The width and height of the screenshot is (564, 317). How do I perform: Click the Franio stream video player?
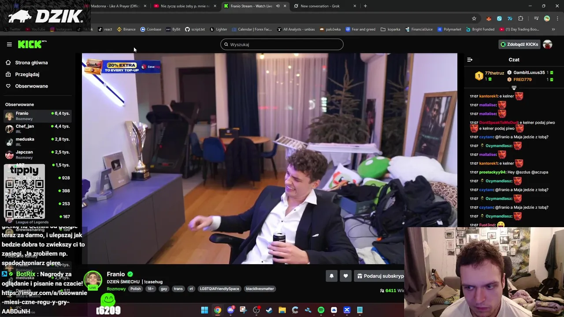[x=270, y=158]
